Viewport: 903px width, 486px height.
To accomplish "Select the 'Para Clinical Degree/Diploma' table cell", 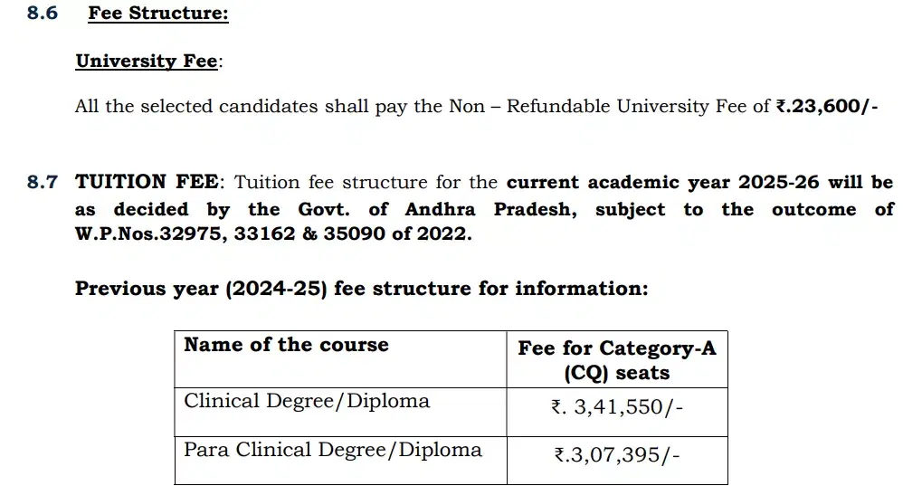I will tap(333, 451).
